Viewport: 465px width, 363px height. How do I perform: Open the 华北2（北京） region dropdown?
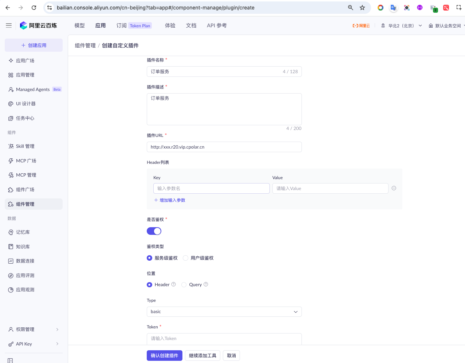(402, 26)
